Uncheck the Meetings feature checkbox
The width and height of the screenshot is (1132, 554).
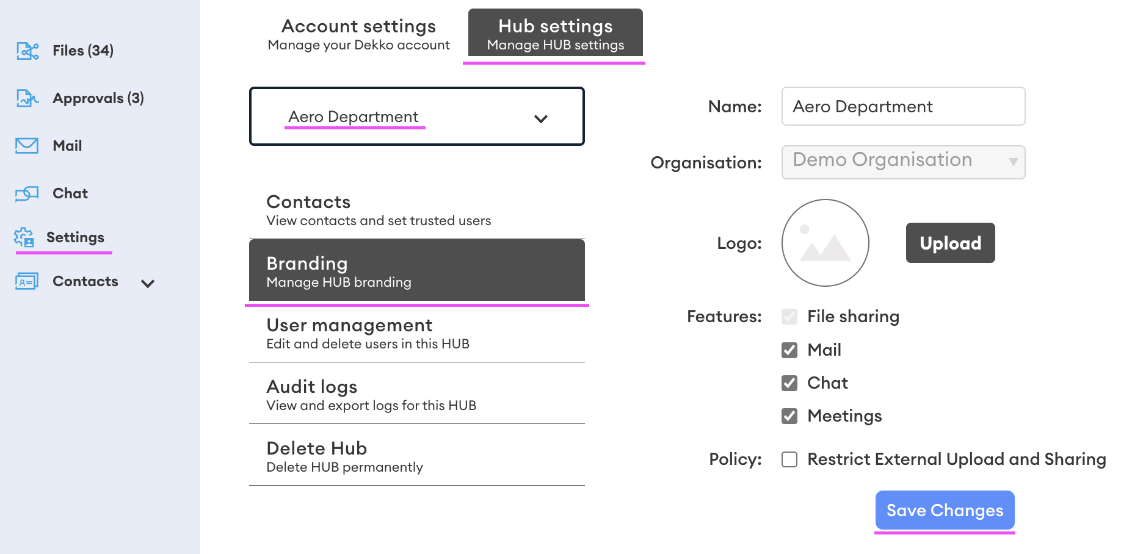pos(789,415)
